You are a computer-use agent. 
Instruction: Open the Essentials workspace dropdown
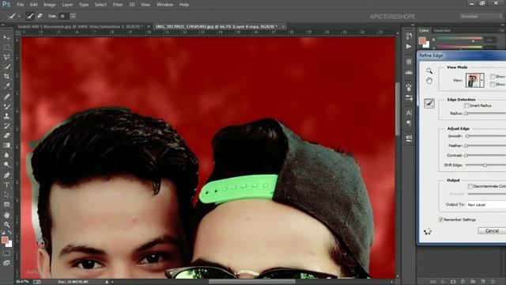point(481,16)
